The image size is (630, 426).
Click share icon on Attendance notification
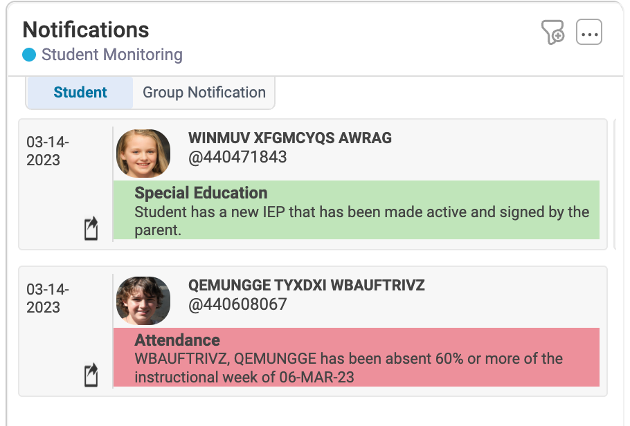click(x=91, y=375)
